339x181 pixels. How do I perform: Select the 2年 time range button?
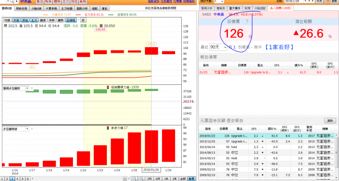(x=175, y=179)
